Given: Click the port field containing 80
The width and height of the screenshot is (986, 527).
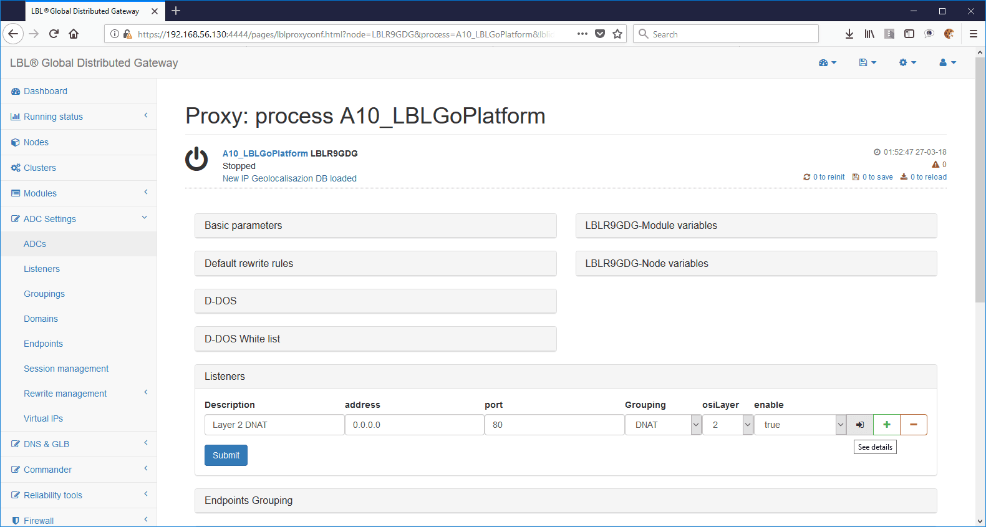Looking at the screenshot, I should point(554,425).
